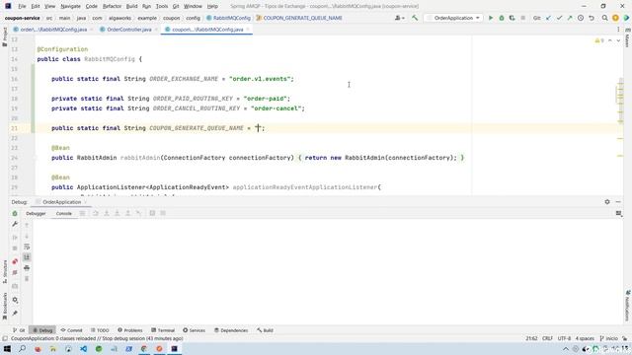The width and height of the screenshot is (632, 355).
Task: Mute breakpoints in the Debug panel
Action: 15,273
